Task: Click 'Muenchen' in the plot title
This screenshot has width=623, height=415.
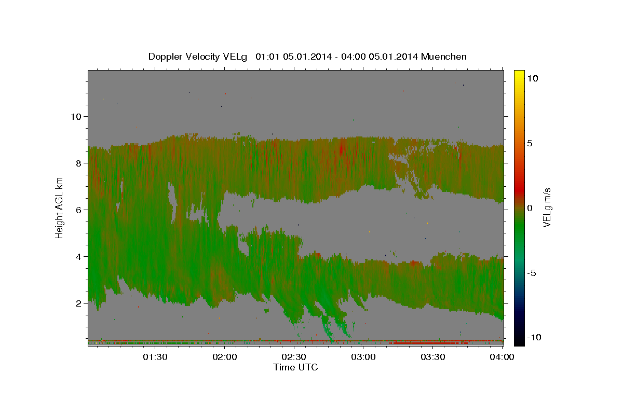Action: pos(444,57)
